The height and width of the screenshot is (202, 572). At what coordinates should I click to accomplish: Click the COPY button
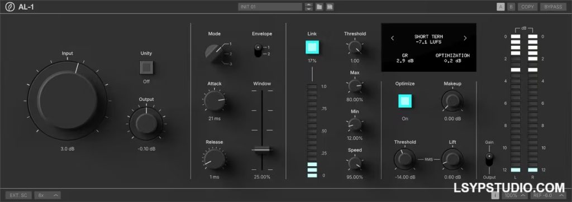point(527,7)
